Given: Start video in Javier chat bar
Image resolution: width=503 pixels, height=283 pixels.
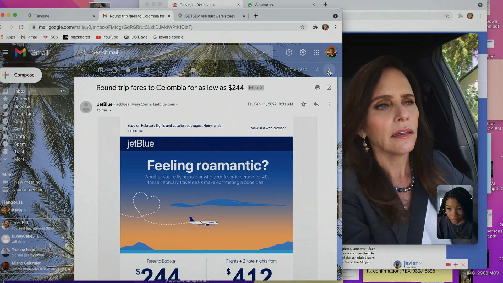Looking at the screenshot, I should tap(448, 265).
